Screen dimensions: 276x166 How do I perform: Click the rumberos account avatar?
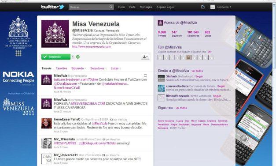coord(213,7)
